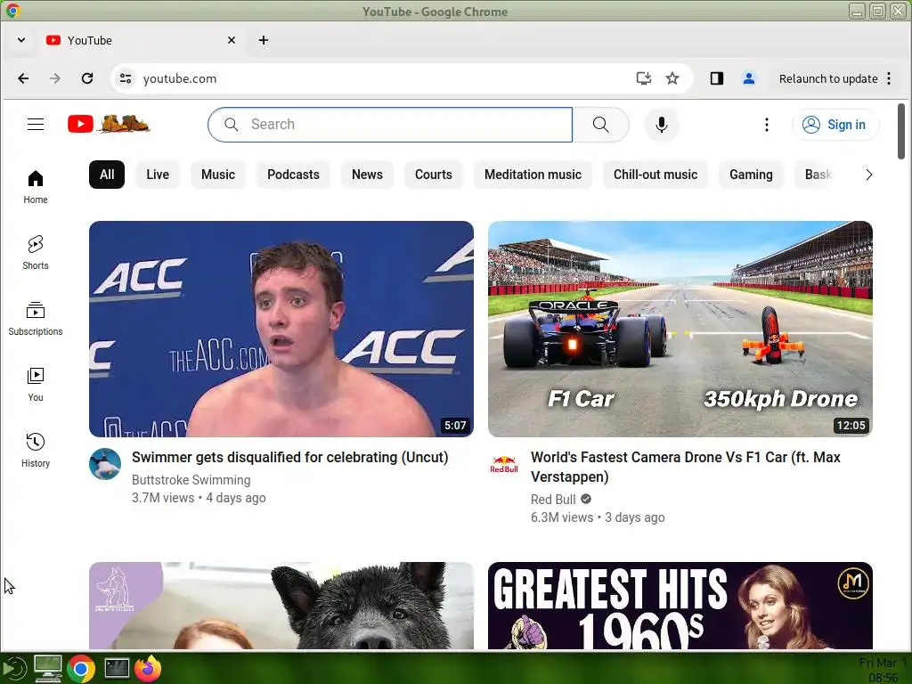
Task: Open Buttstroke Swimming channel avatar
Action: [x=105, y=463]
